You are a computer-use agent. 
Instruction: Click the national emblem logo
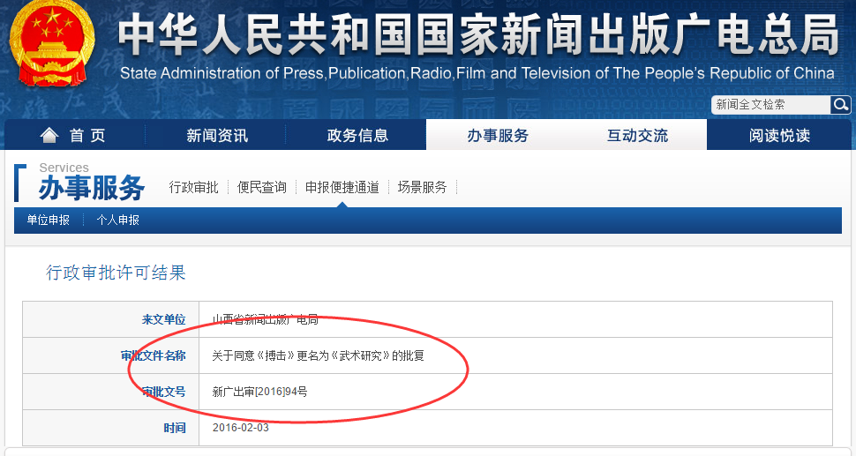(x=52, y=43)
